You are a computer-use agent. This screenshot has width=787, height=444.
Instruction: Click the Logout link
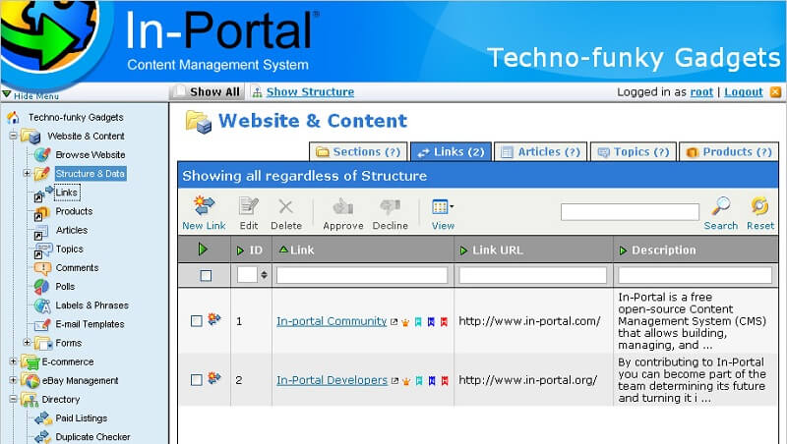744,92
